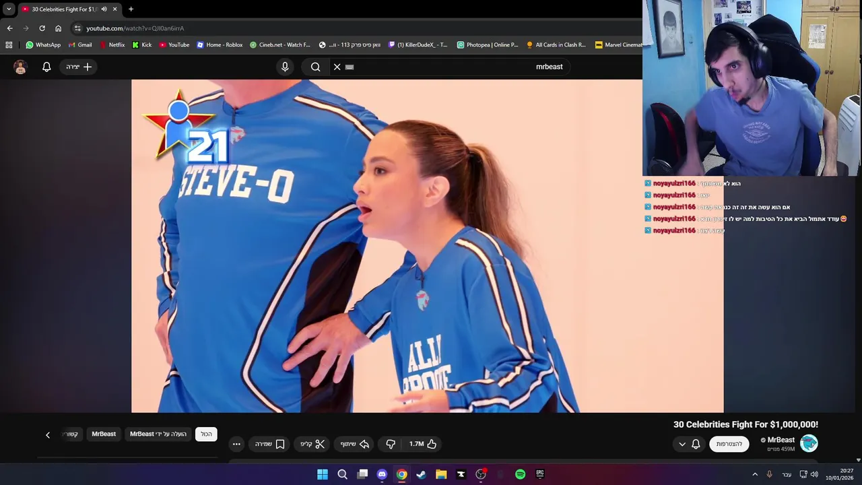Image resolution: width=862 pixels, height=485 pixels.
Task: Show next filter chips with chevron arrow
Action: coord(48,435)
